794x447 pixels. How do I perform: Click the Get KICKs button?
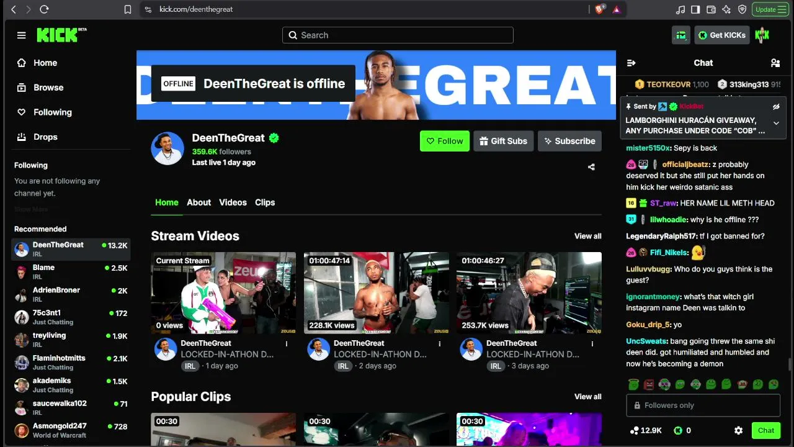pyautogui.click(x=721, y=35)
